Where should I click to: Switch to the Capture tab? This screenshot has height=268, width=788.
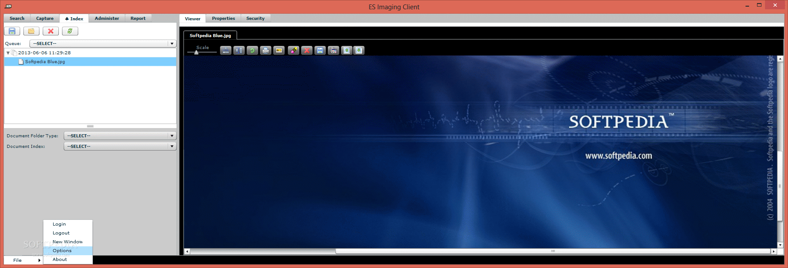click(45, 19)
